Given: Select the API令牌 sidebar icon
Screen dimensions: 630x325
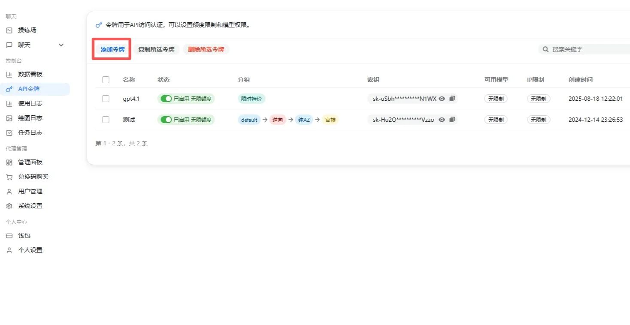Looking at the screenshot, I should point(9,89).
